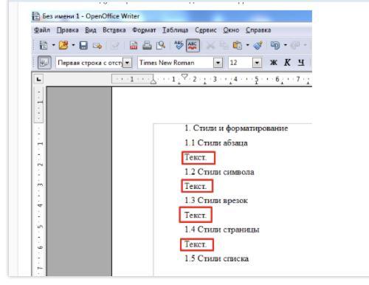Toggle the AutoSpellcheck button

coord(193,46)
